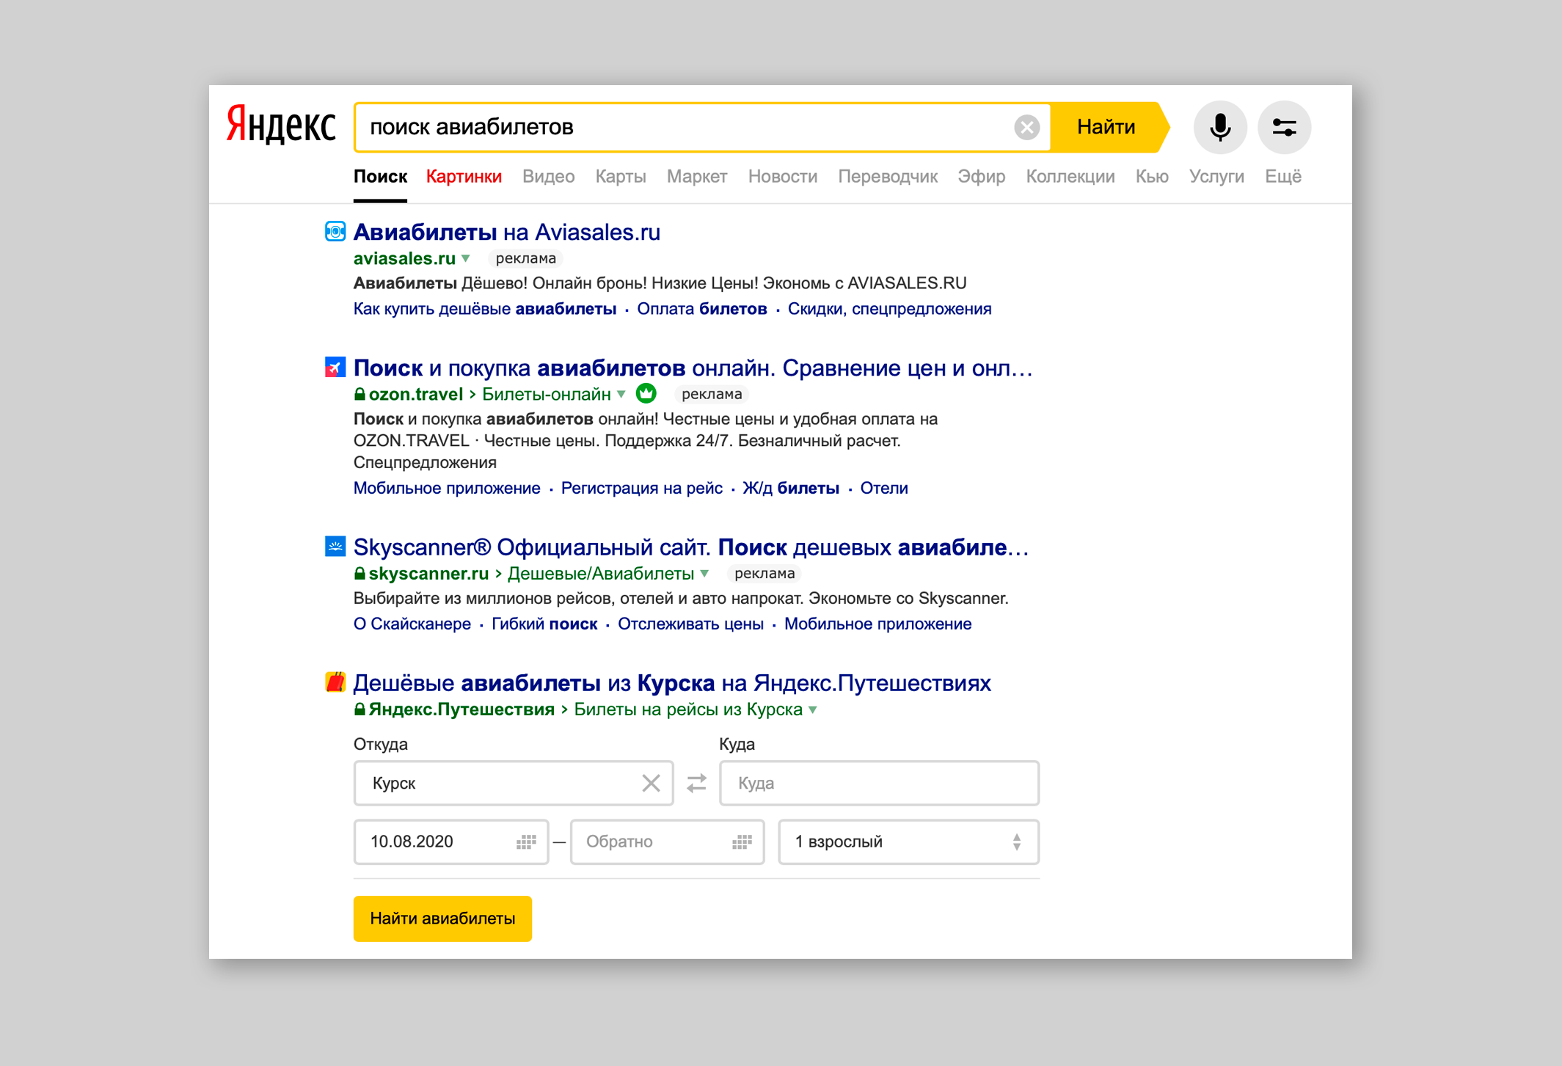The height and width of the screenshot is (1066, 1562).
Task: Open the 1 взрослый passenger dropdown
Action: pyautogui.click(x=908, y=842)
